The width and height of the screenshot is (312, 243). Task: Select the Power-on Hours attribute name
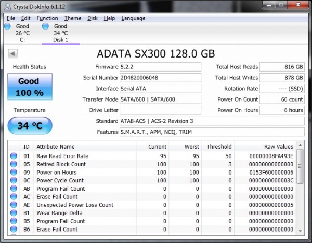[57, 172]
